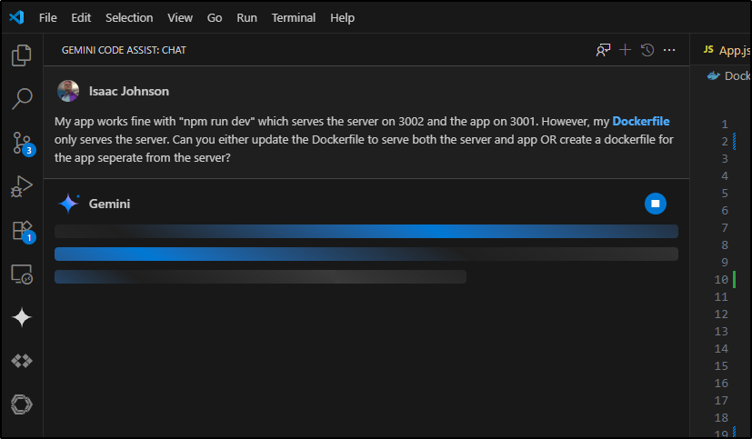Open the Run and Debug view
This screenshot has width=752, height=439.
22,186
